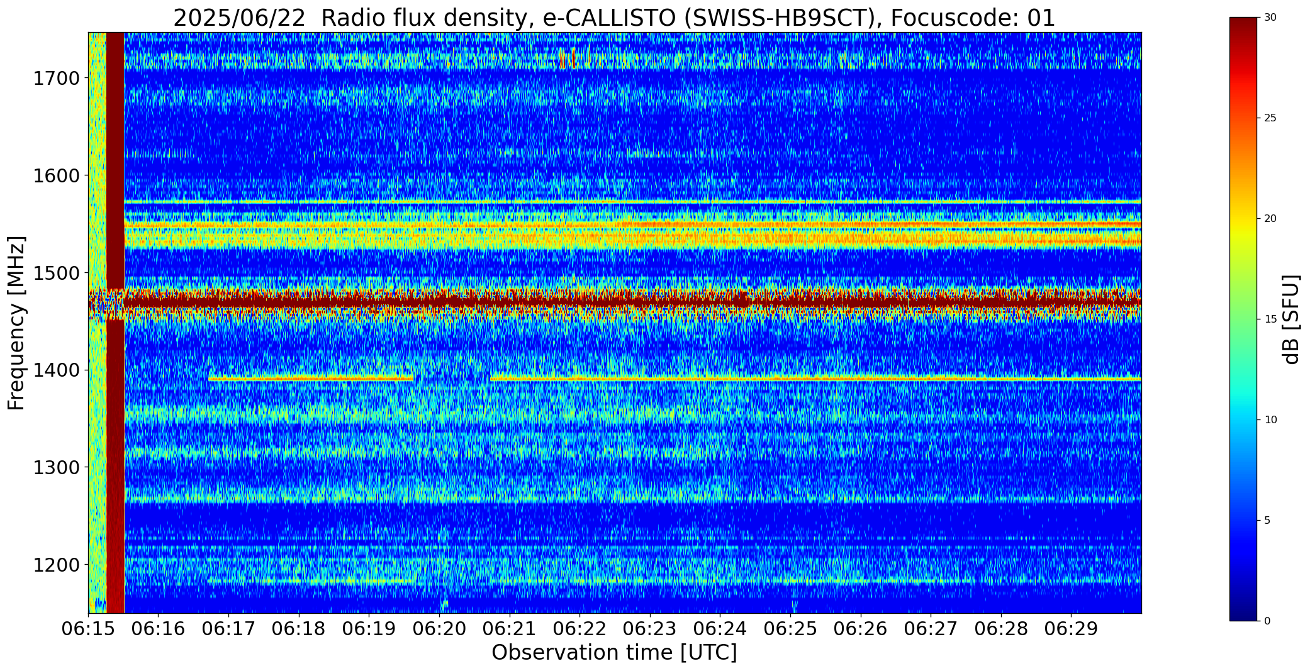Click the 06:15 time tick label

coord(88,629)
